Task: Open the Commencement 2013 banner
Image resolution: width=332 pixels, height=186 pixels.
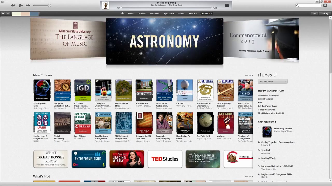Action: pyautogui.click(x=261, y=39)
